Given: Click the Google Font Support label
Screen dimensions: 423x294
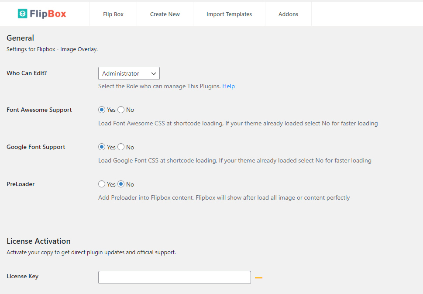Looking at the screenshot, I should pyautogui.click(x=36, y=147).
